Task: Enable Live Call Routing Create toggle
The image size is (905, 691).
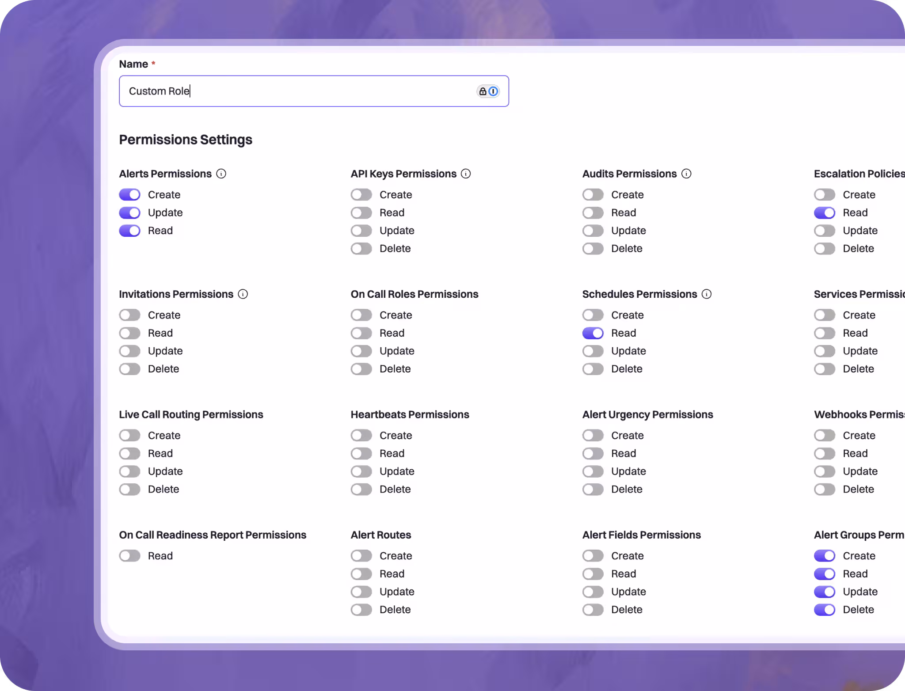Action: (129, 435)
